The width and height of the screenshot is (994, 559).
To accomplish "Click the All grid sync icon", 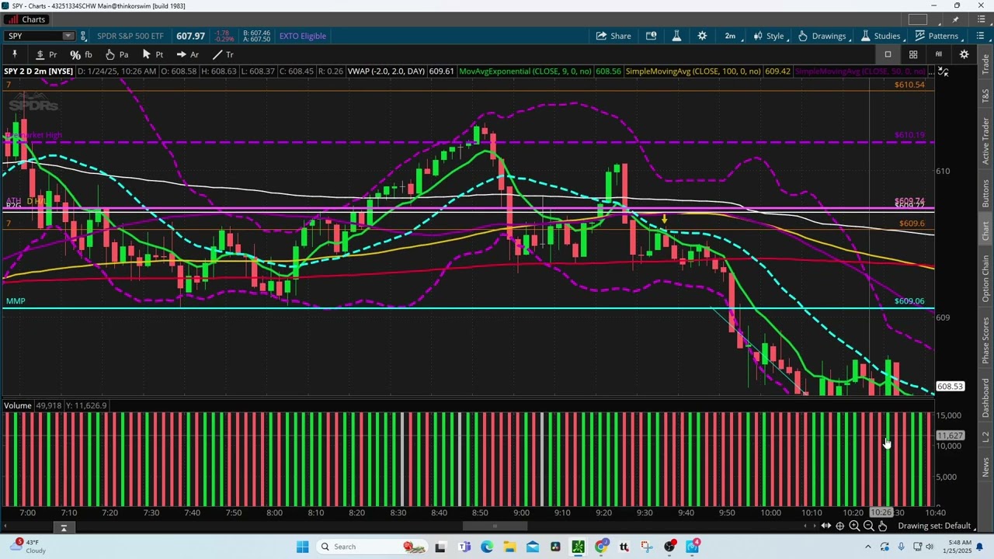I will click(938, 54).
